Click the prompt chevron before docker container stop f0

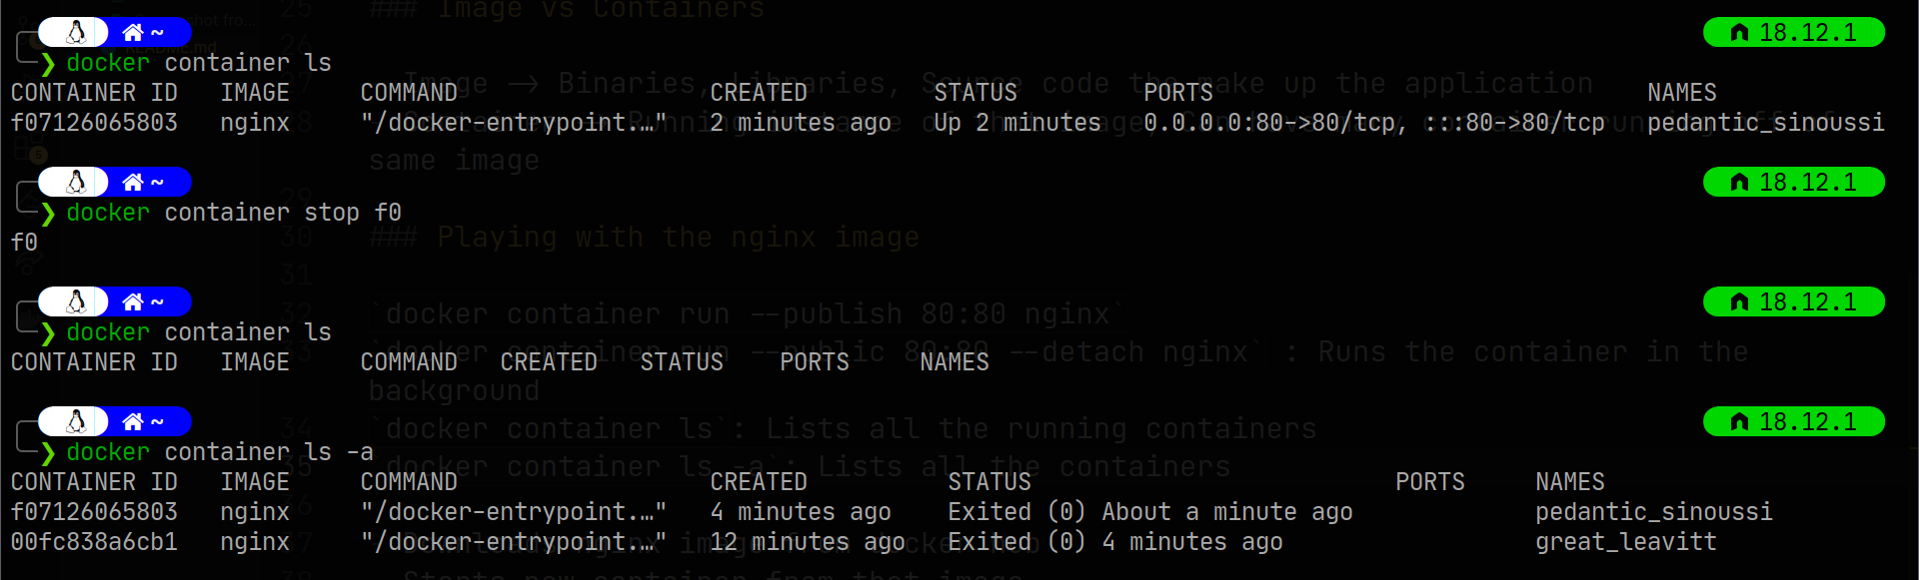(x=48, y=214)
